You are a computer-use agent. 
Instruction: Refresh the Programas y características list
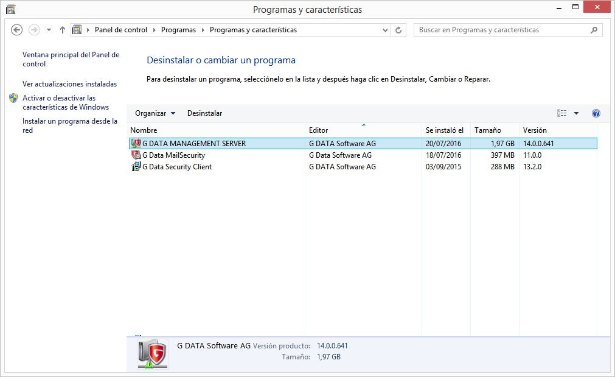(x=399, y=30)
